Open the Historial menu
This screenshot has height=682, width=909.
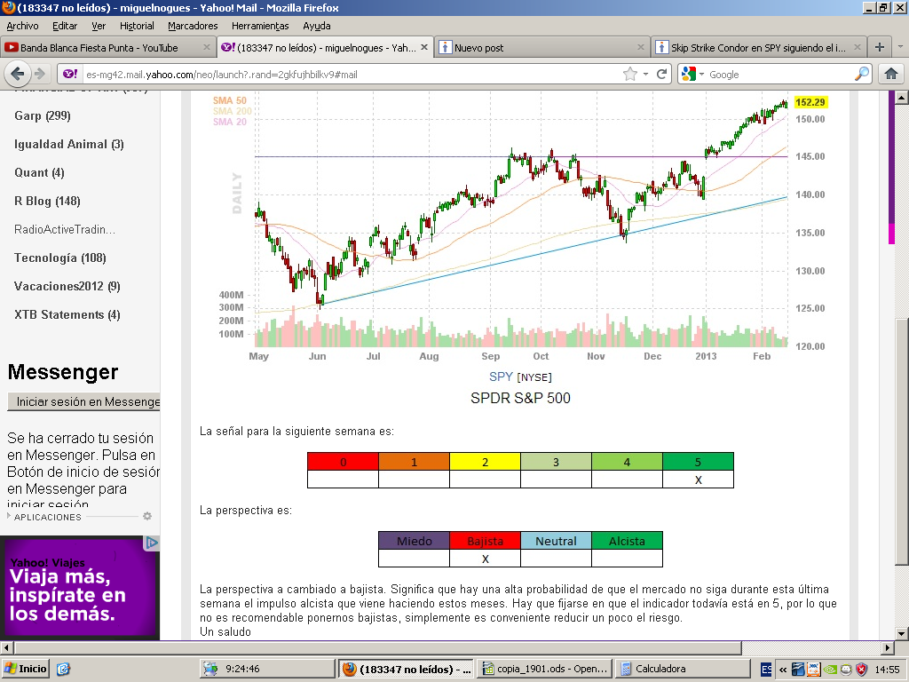click(x=137, y=26)
